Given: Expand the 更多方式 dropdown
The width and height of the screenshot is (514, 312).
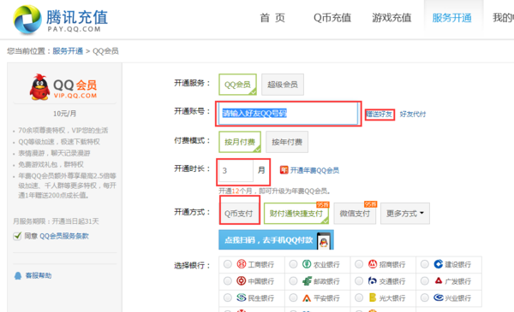Looking at the screenshot, I should [x=405, y=213].
